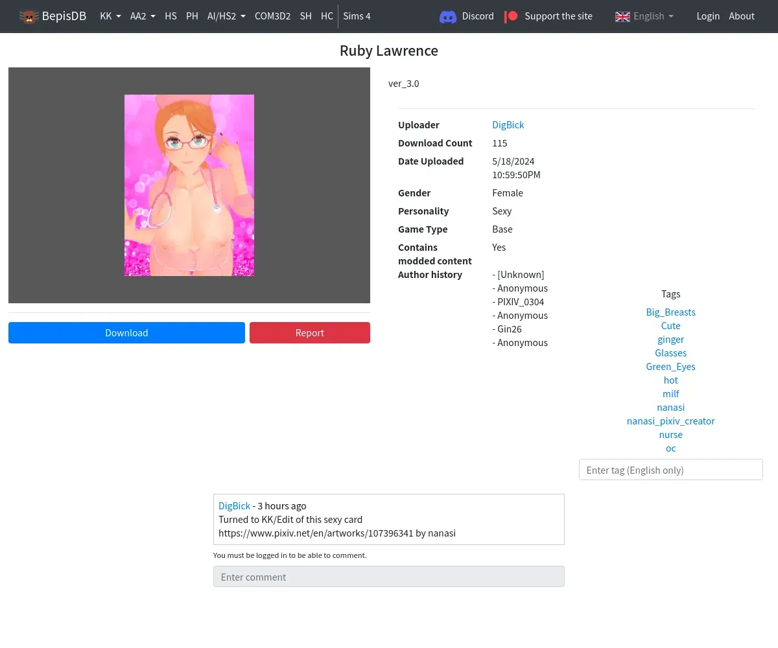778x648 pixels.
Task: Click the Ruby Lawrence card image
Action: (189, 185)
